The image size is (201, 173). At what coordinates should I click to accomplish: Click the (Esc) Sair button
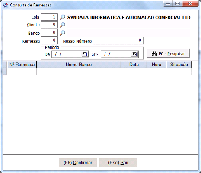(x=118, y=163)
